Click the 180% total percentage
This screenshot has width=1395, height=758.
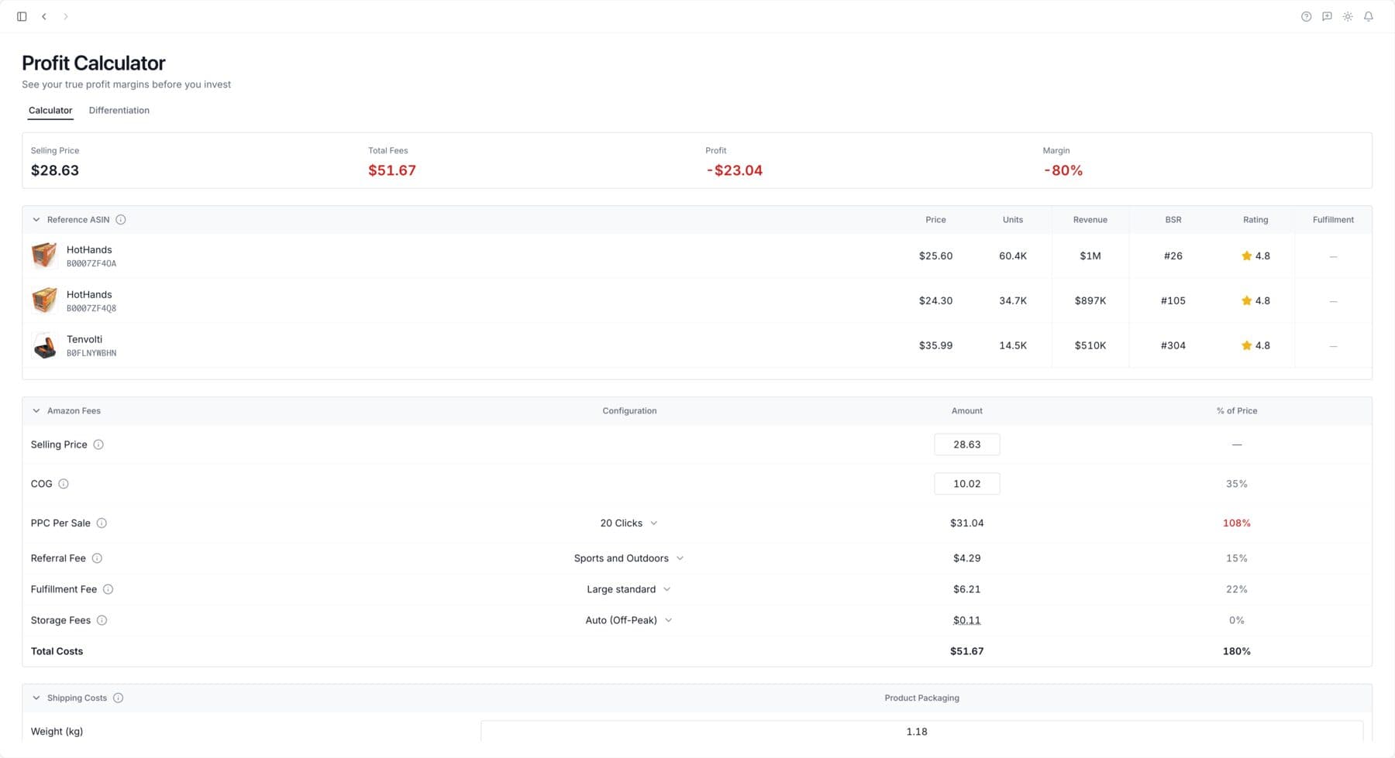point(1237,651)
